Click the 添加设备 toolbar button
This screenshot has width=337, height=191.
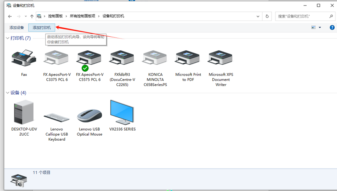pyautogui.click(x=17, y=28)
